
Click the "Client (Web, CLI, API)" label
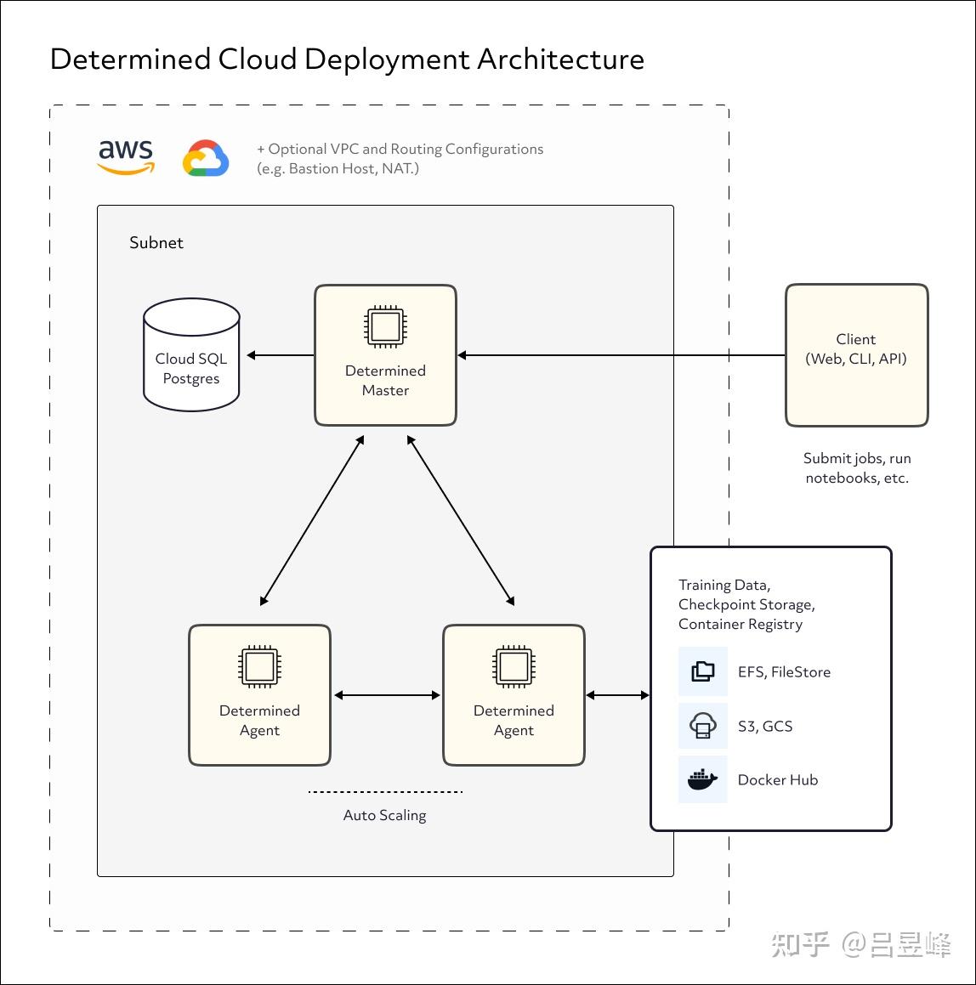pos(856,348)
